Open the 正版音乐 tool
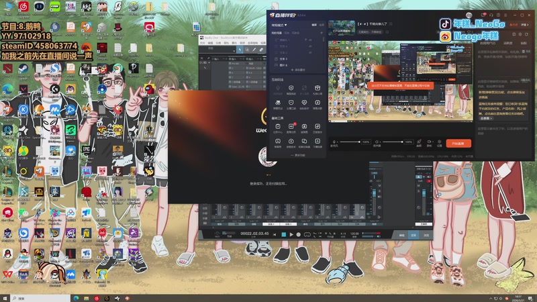 pyautogui.click(x=318, y=128)
